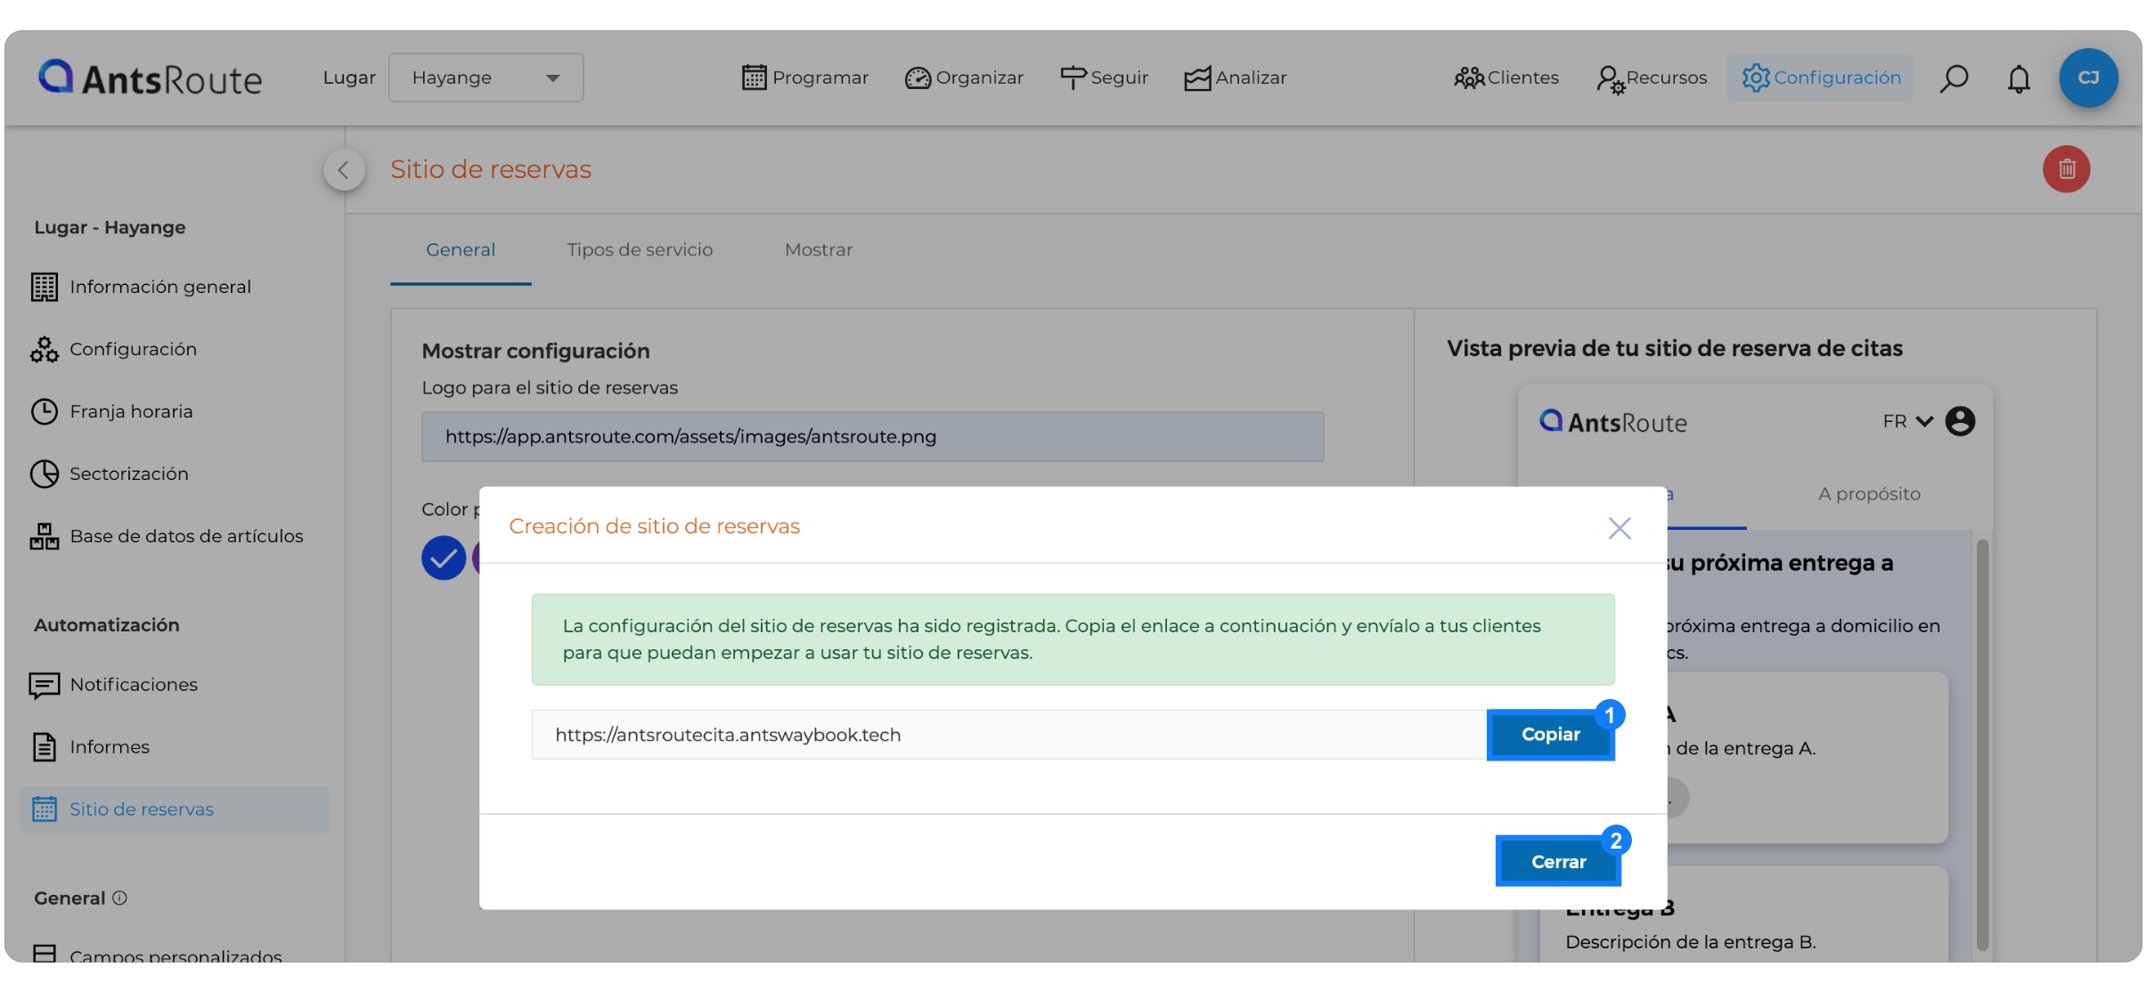Close the Creación de sitio dialog

pos(1619,528)
